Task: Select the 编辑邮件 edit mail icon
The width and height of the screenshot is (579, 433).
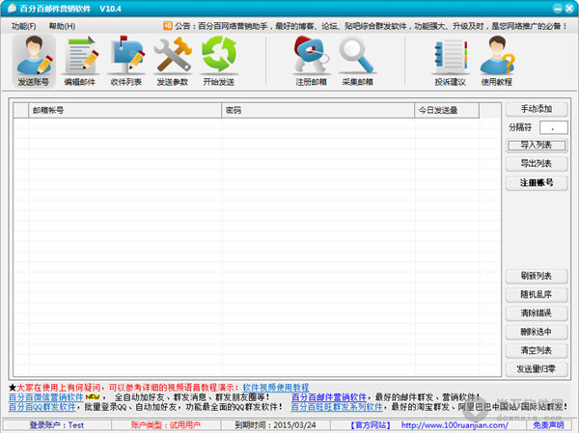Action: pyautogui.click(x=80, y=62)
